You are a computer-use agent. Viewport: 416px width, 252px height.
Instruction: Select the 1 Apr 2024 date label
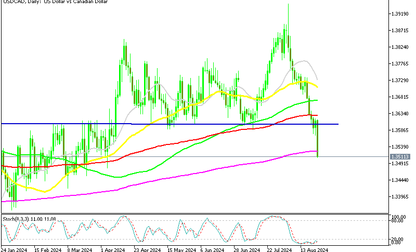click(x=113, y=249)
